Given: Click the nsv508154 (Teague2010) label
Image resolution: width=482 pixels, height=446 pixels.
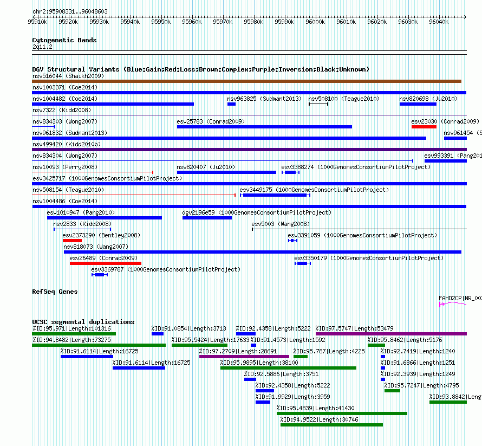Looking at the screenshot, I should [x=68, y=190].
